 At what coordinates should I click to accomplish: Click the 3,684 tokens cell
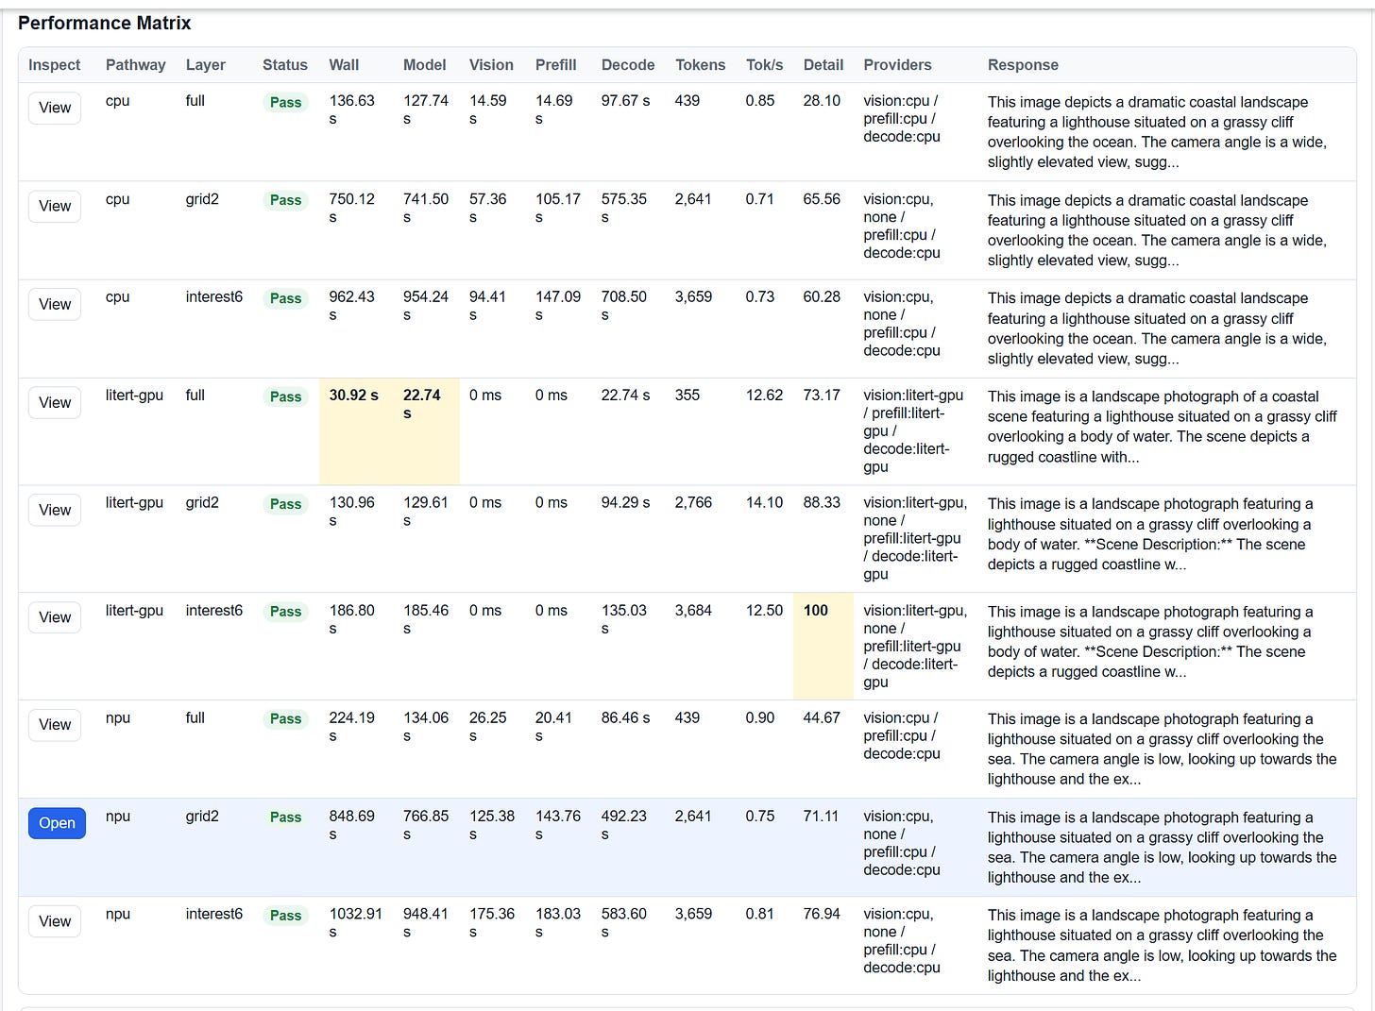point(693,611)
